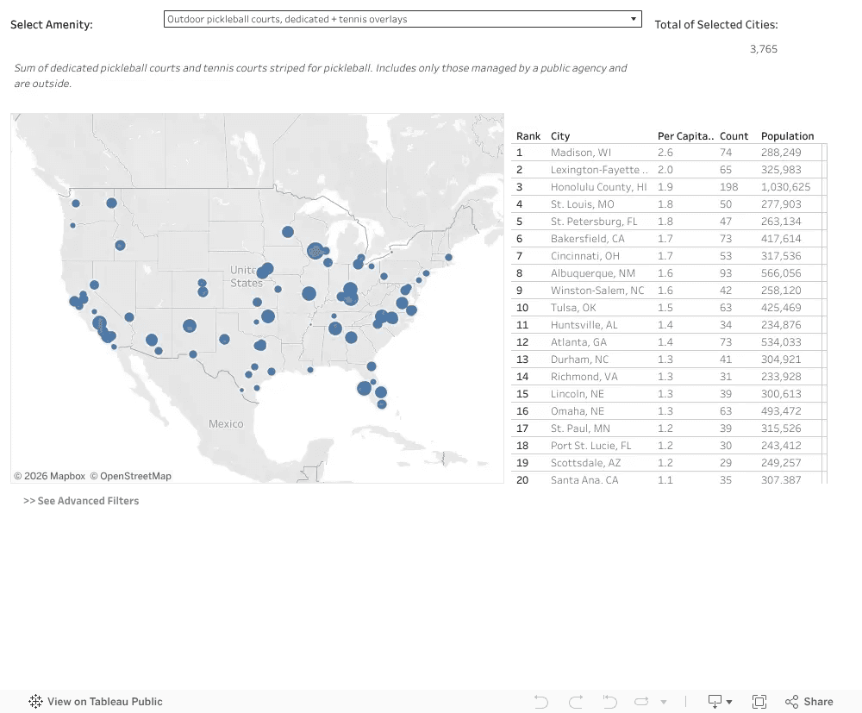Click the Redo arrow in the bottom toolbar
The image size is (862, 713).
(x=576, y=702)
